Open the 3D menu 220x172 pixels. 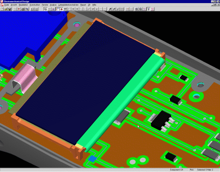coord(89,5)
